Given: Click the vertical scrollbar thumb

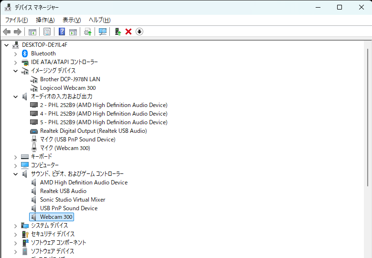Looking at the screenshot, I should tap(368, 118).
